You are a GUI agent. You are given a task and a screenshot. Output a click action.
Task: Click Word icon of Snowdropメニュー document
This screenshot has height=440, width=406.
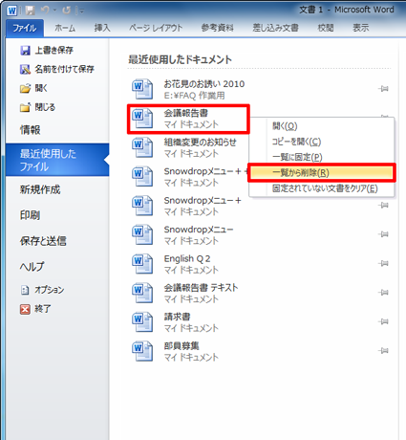[142, 235]
